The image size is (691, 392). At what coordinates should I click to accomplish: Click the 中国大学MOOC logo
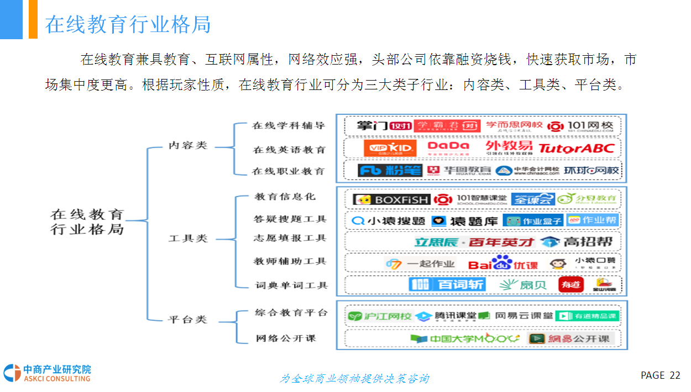[x=465, y=338]
